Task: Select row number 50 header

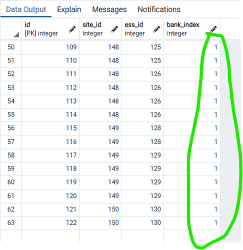Action: 11,47
